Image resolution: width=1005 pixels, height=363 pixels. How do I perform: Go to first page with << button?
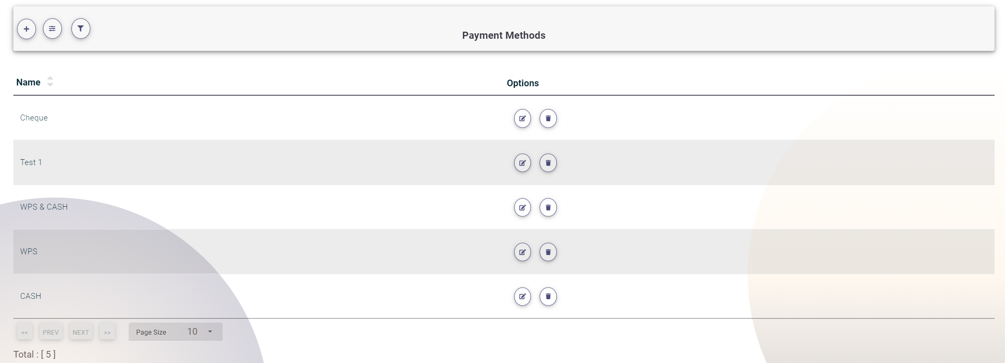coord(25,332)
